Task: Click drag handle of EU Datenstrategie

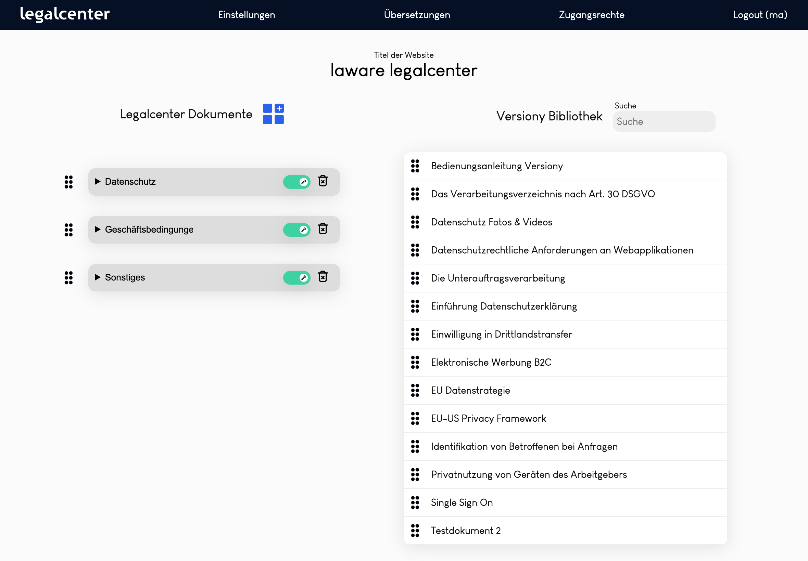Action: coord(415,391)
